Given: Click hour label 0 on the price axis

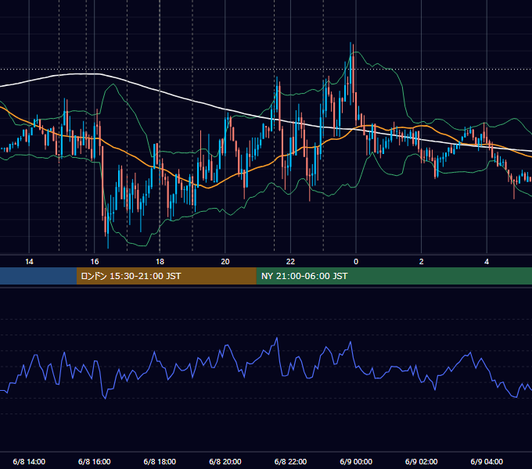Looking at the screenshot, I should pos(356,262).
